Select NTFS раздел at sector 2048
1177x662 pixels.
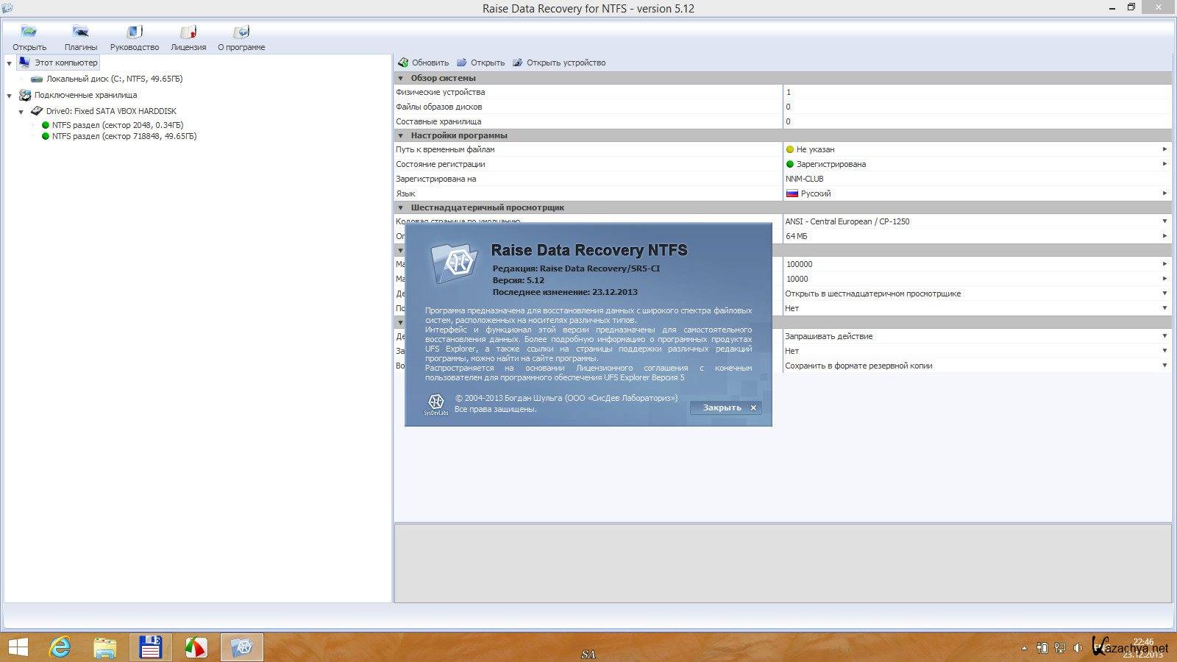coord(117,125)
